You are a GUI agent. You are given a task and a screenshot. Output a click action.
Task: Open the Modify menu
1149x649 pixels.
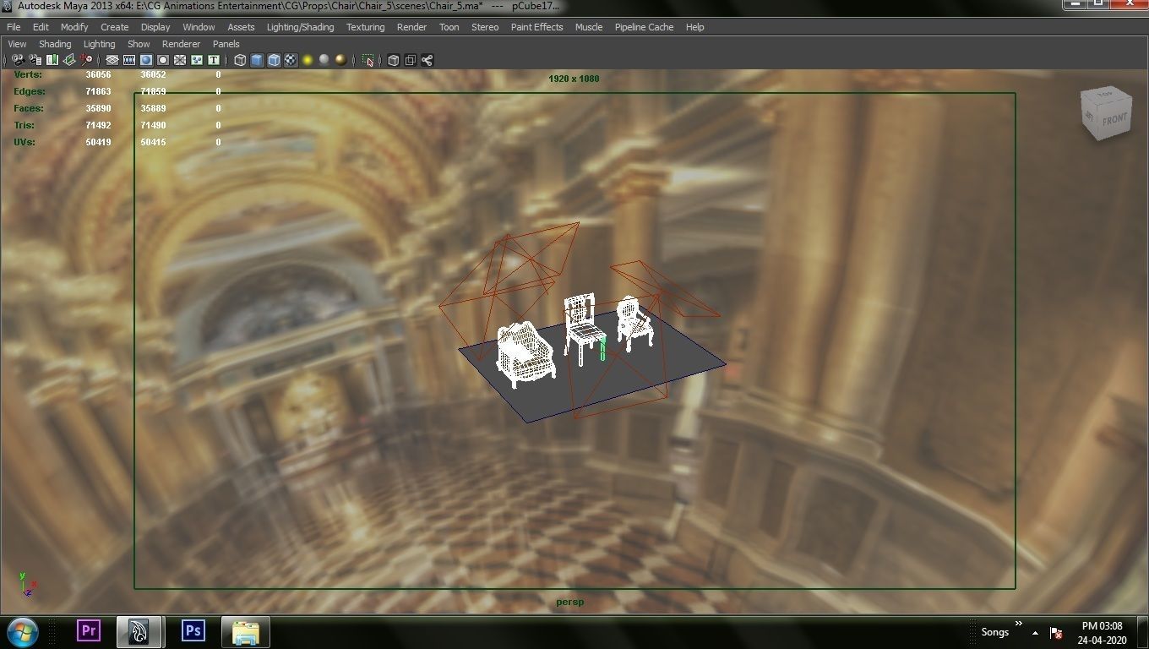tap(74, 27)
